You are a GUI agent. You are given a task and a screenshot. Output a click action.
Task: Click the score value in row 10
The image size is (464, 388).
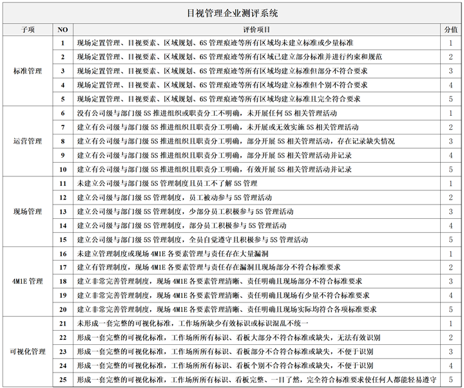[x=450, y=169]
